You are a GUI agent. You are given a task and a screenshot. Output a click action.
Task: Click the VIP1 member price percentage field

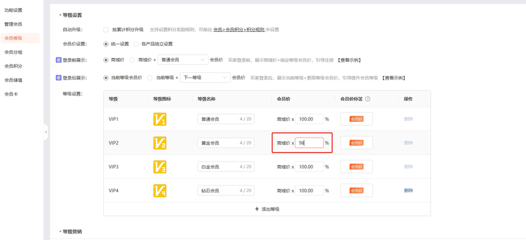coord(309,119)
